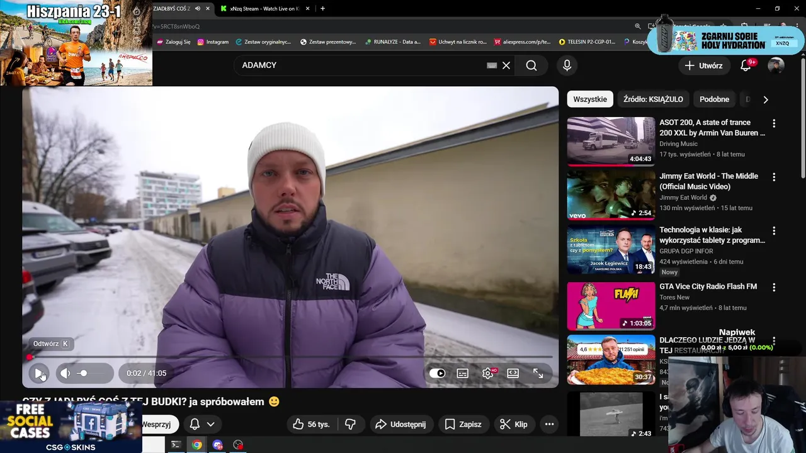This screenshot has height=453, width=806.
Task: Save the video via Zapisz
Action: pos(463,424)
